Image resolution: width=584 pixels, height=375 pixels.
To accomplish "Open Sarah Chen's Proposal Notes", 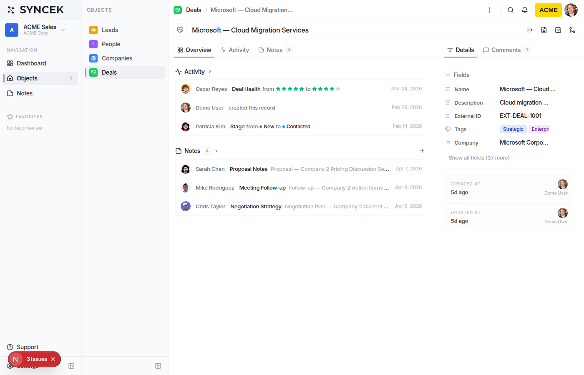I will 301,169.
